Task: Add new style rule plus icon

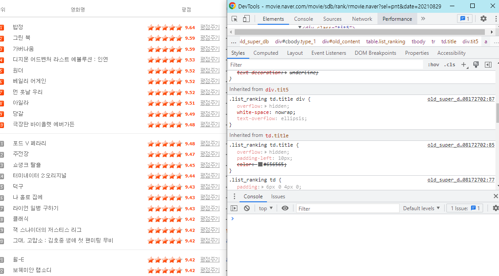Action: 465,65
